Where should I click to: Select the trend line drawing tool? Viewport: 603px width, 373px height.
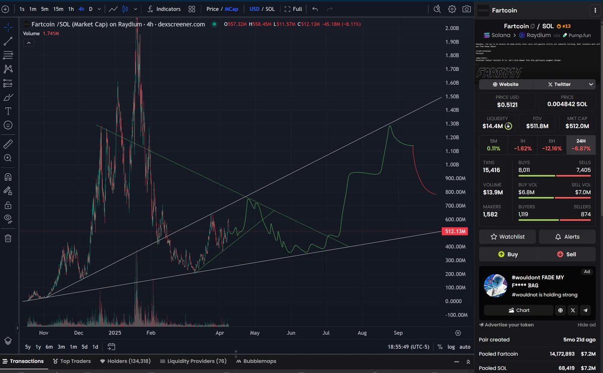tap(8, 41)
